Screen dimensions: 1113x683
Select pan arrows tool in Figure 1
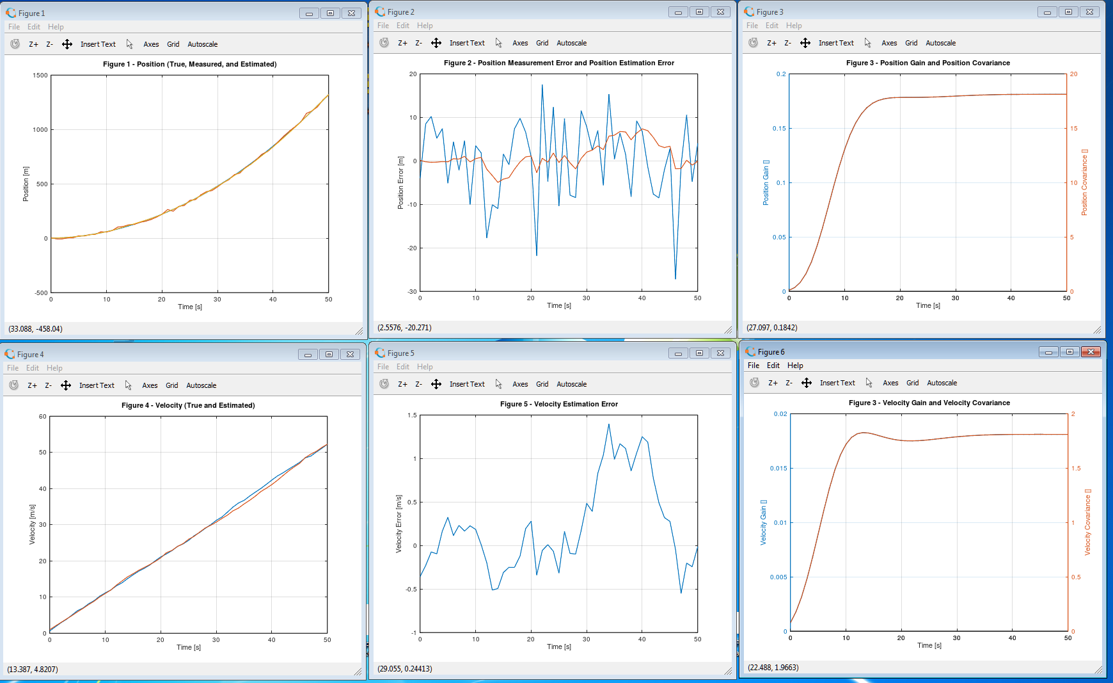tap(67, 44)
